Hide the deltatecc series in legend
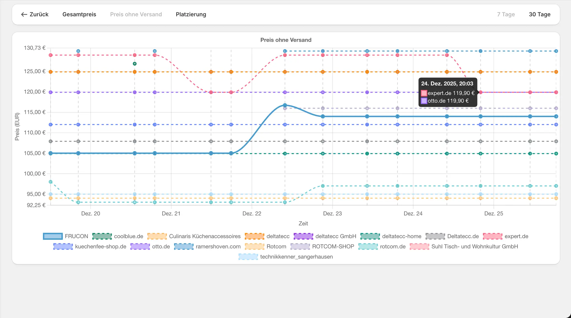This screenshot has height=318, width=571. [267, 236]
